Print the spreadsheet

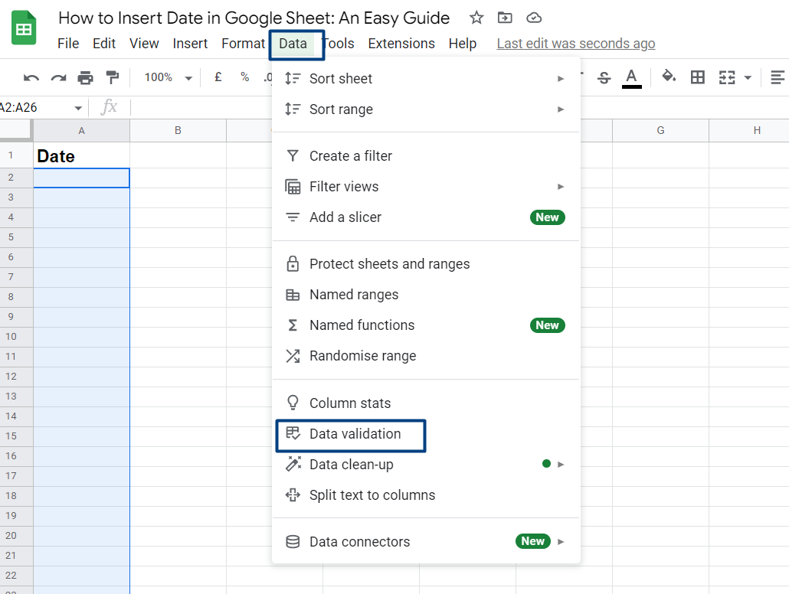click(x=86, y=77)
